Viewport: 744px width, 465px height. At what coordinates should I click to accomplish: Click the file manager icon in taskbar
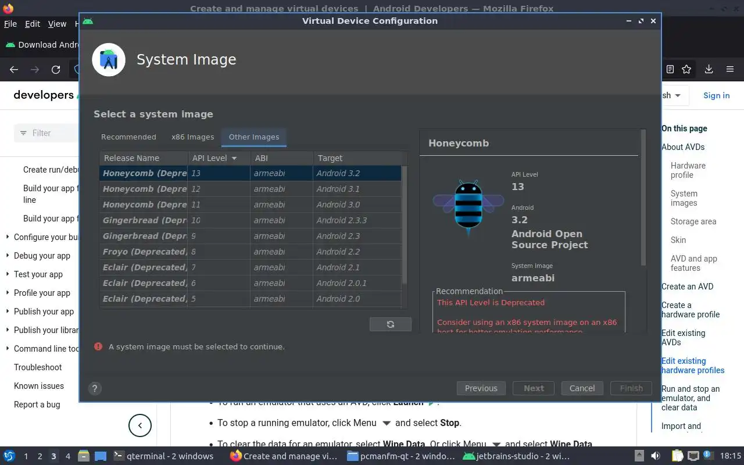pyautogui.click(x=83, y=456)
